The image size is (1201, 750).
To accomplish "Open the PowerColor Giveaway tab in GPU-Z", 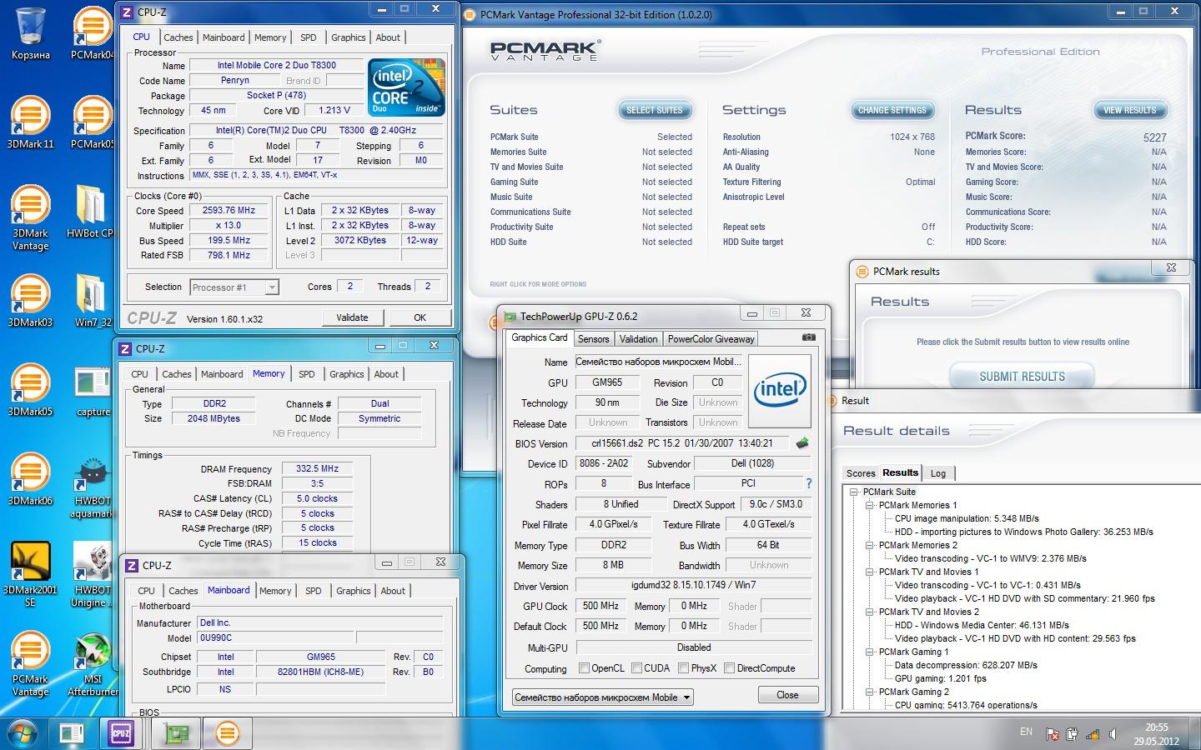I will tap(711, 338).
